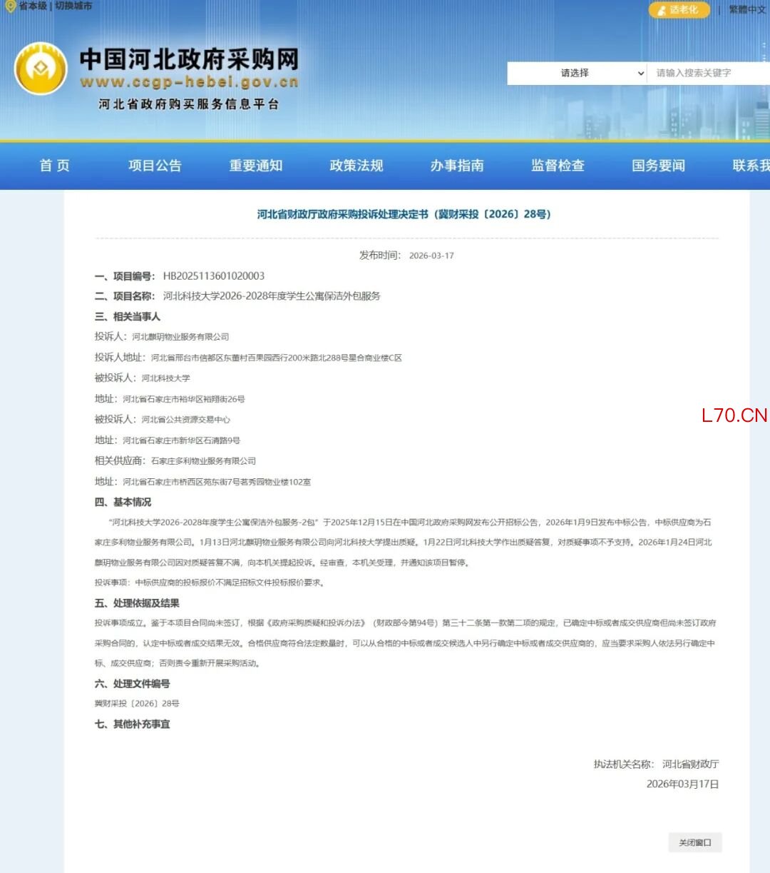Click the 联系我们 contact menu item

pyautogui.click(x=750, y=166)
